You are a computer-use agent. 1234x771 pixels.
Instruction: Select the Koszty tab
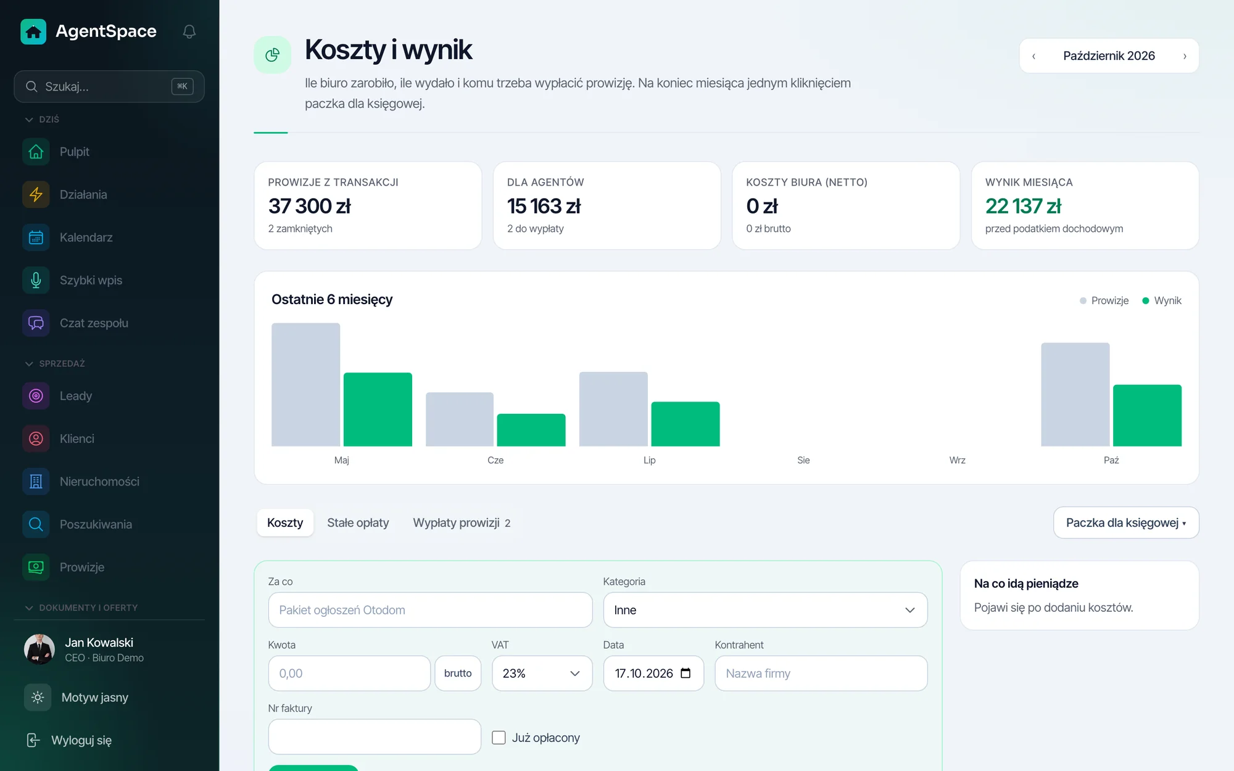[x=285, y=522]
